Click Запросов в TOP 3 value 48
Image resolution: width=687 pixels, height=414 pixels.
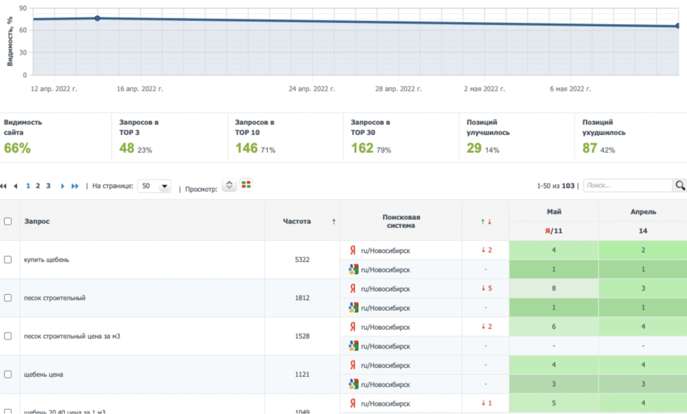click(127, 148)
